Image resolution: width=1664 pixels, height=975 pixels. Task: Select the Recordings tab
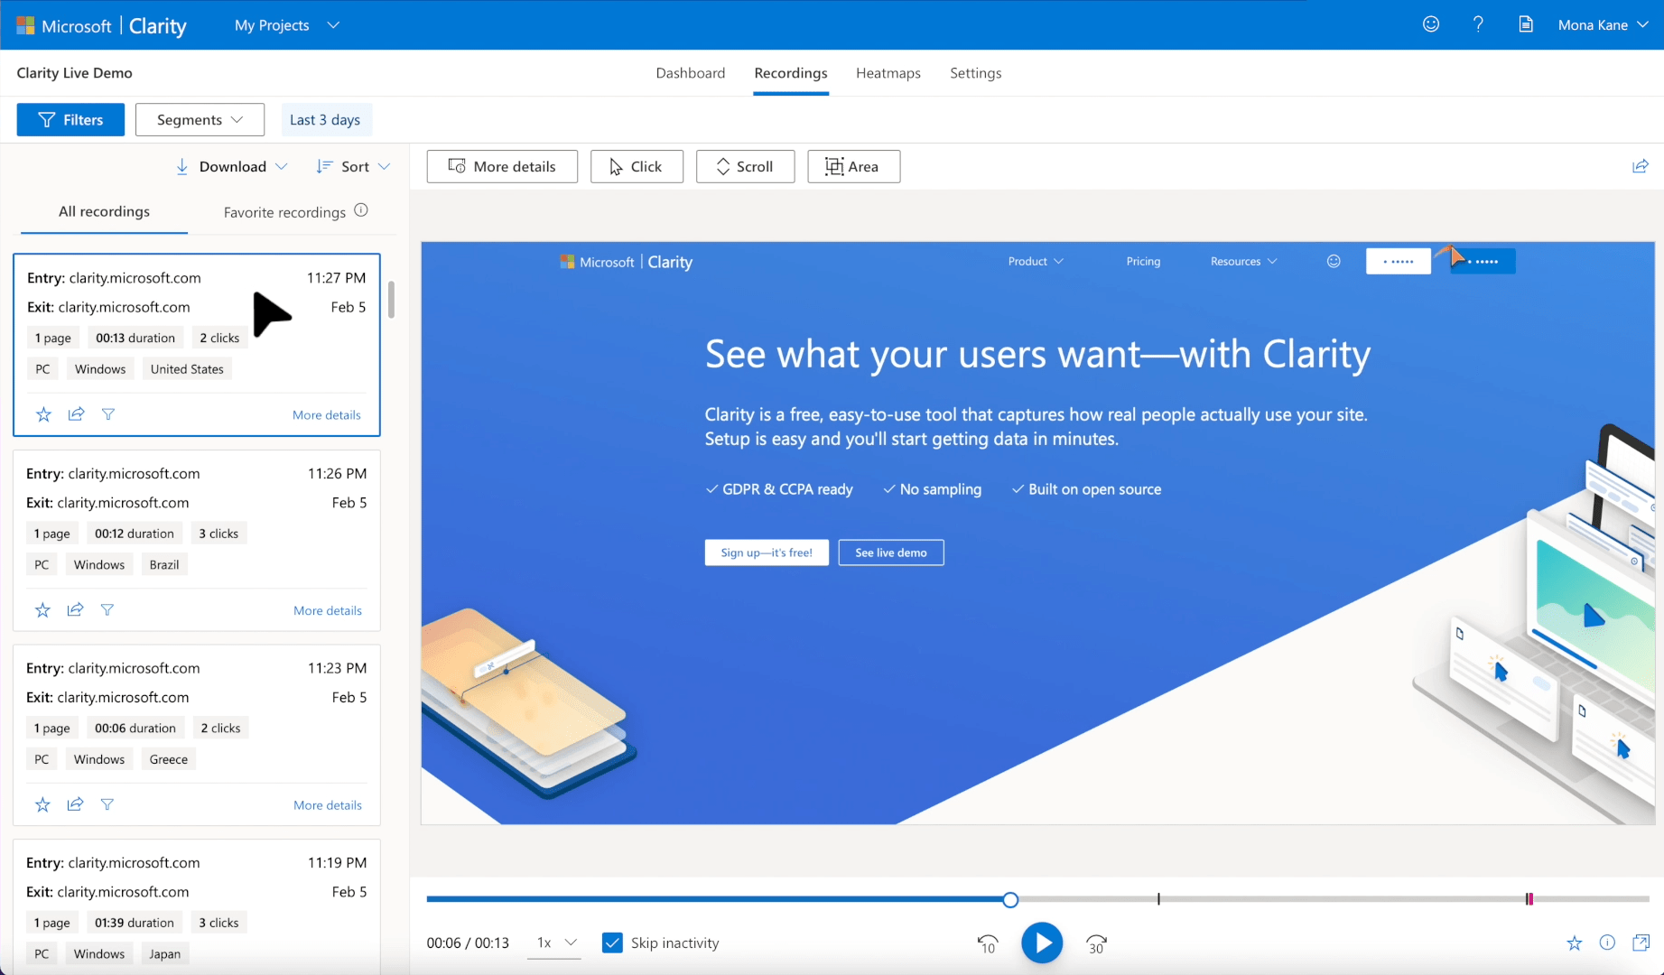pos(791,73)
